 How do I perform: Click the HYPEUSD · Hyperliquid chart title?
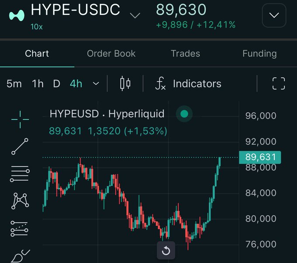(x=107, y=114)
